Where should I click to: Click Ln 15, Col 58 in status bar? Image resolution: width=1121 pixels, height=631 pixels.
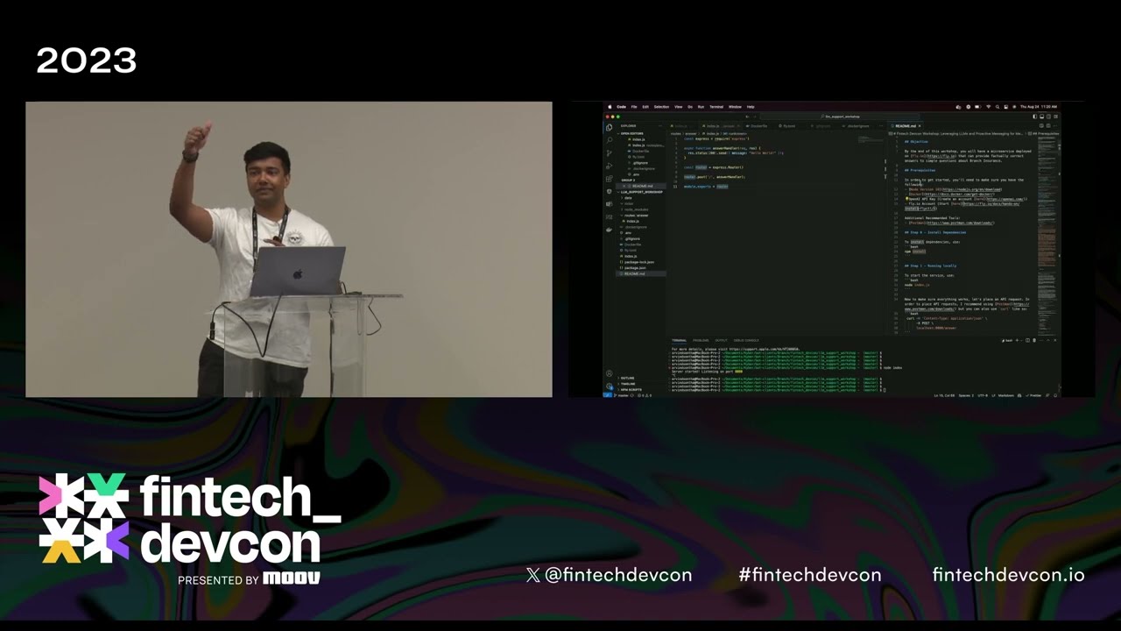(944, 395)
